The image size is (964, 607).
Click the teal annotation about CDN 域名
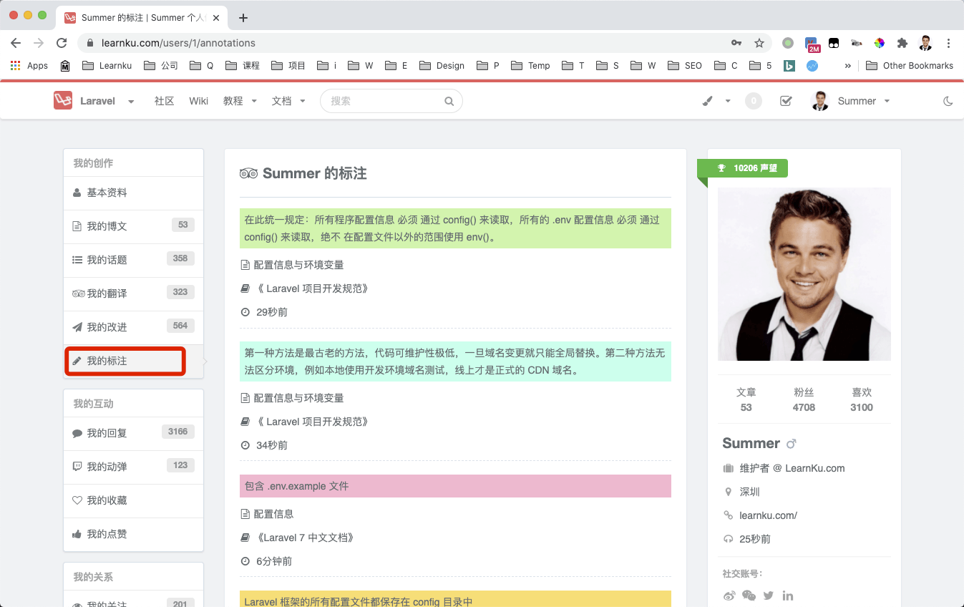[455, 361]
